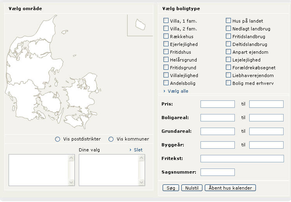291x202 pixels.
Task: Select the Funen island on the map
Action: (50, 103)
